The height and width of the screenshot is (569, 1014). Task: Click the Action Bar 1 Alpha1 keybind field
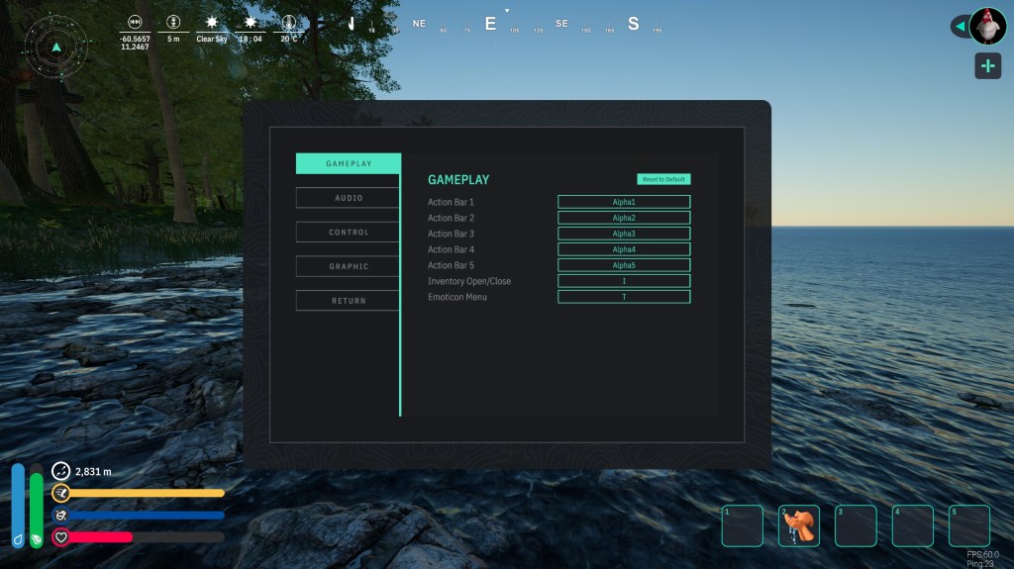pos(623,202)
